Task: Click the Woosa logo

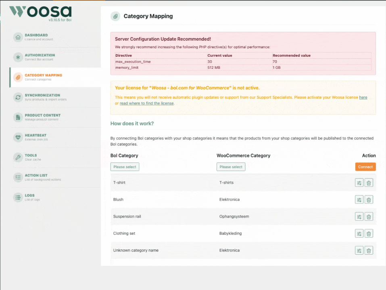Action: tap(41, 12)
